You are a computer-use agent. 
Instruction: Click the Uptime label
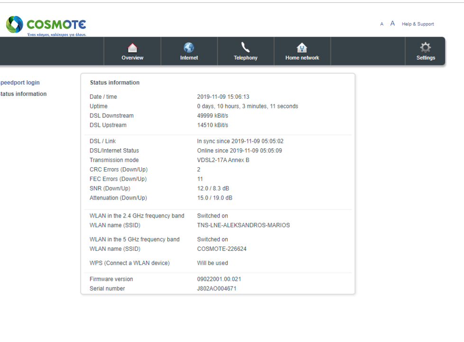click(99, 106)
